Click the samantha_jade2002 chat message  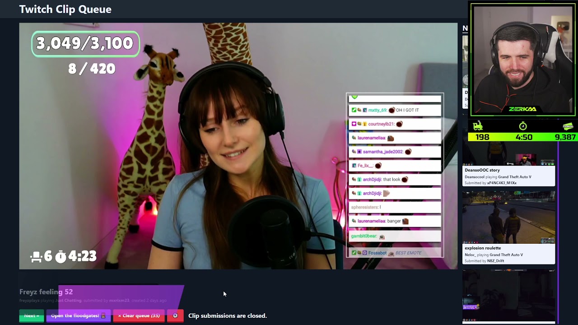tap(395, 152)
